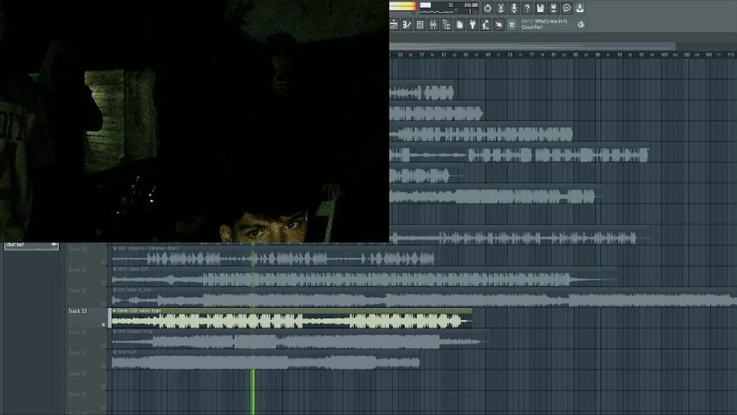Click the Track 30 header label
This screenshot has height=415, width=737.
point(77,249)
